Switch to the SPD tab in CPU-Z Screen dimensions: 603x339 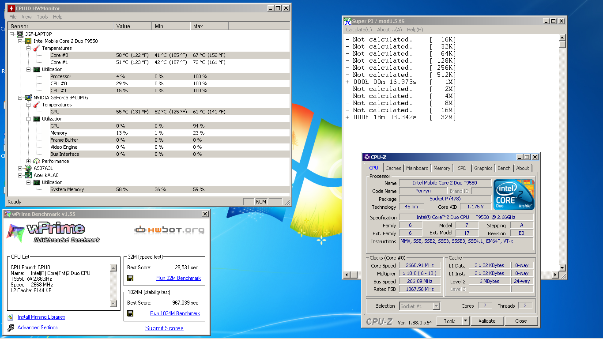coord(462,168)
